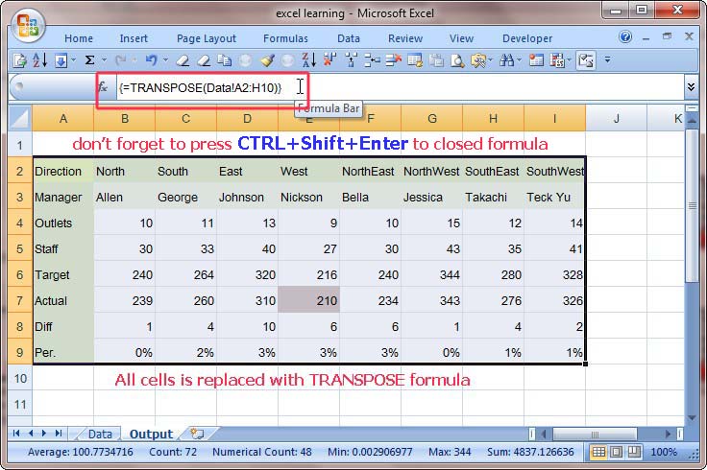Select the highlighted cell with 210
The image size is (707, 470).
point(309,300)
